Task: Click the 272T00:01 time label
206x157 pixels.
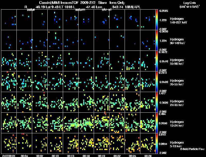Action: click(x=9, y=156)
